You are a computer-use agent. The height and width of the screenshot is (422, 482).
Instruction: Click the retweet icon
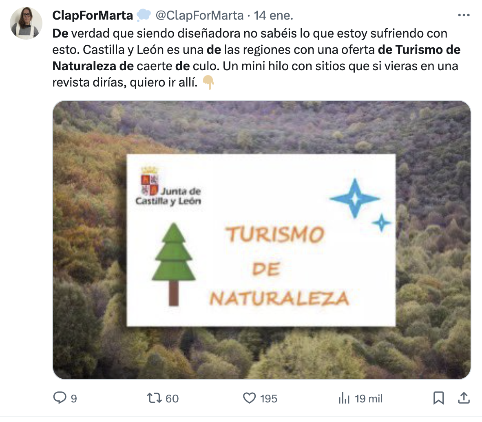click(154, 398)
